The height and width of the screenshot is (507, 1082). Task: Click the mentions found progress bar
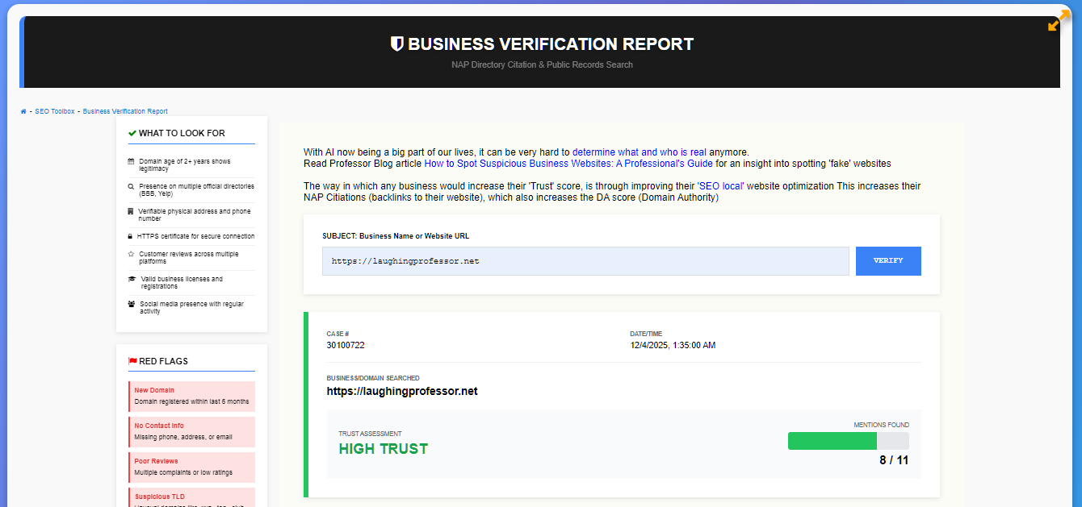(x=848, y=441)
